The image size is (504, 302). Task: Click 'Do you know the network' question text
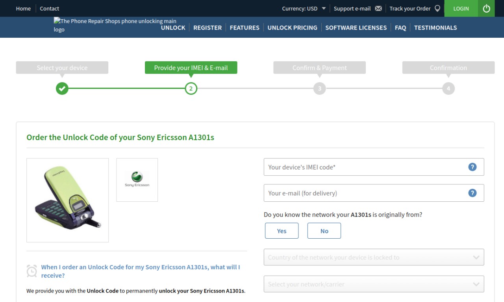343,215
